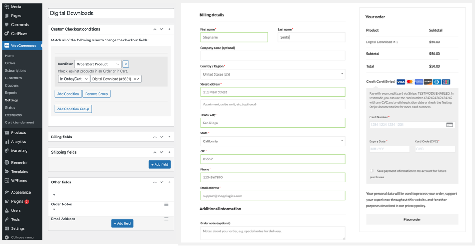Click the CartFlows sidebar icon

pyautogui.click(x=6, y=34)
